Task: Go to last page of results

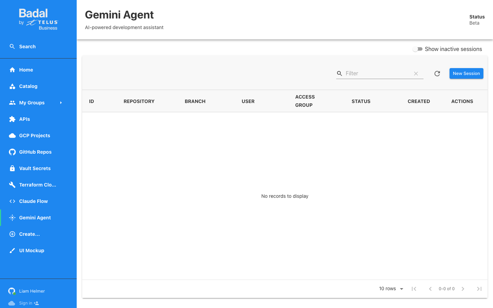Action: pyautogui.click(x=479, y=289)
